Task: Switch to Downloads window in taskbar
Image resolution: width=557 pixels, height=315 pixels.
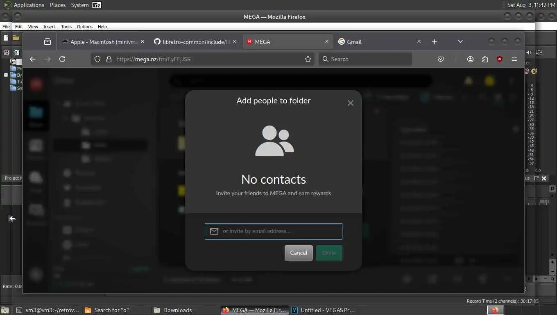Action: (185, 310)
